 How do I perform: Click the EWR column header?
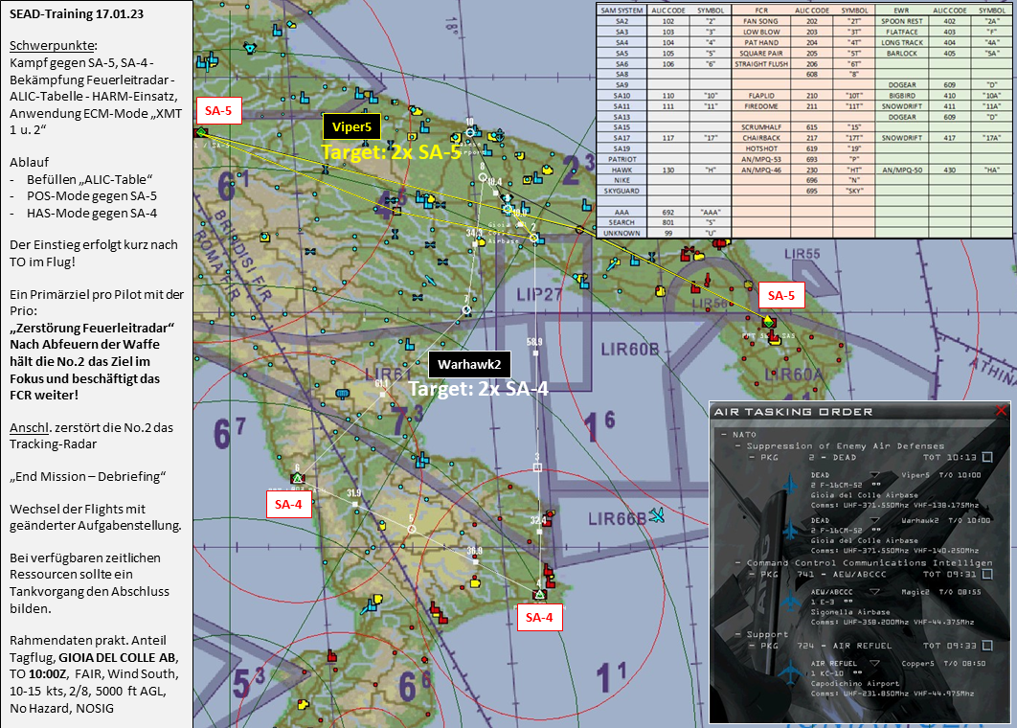pos(901,11)
